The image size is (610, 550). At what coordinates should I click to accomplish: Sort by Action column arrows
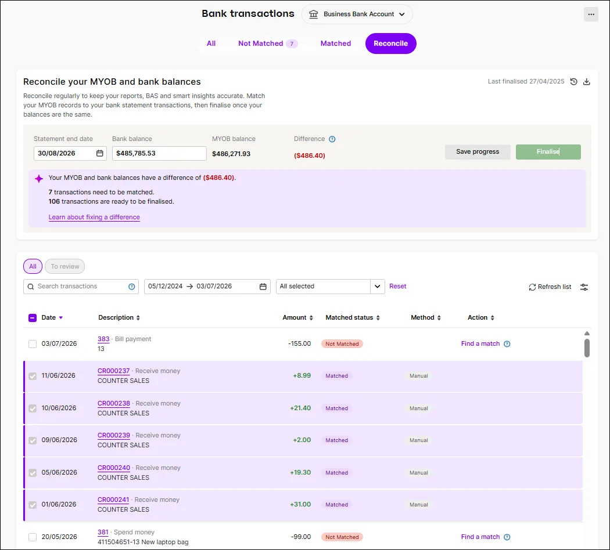click(x=492, y=318)
